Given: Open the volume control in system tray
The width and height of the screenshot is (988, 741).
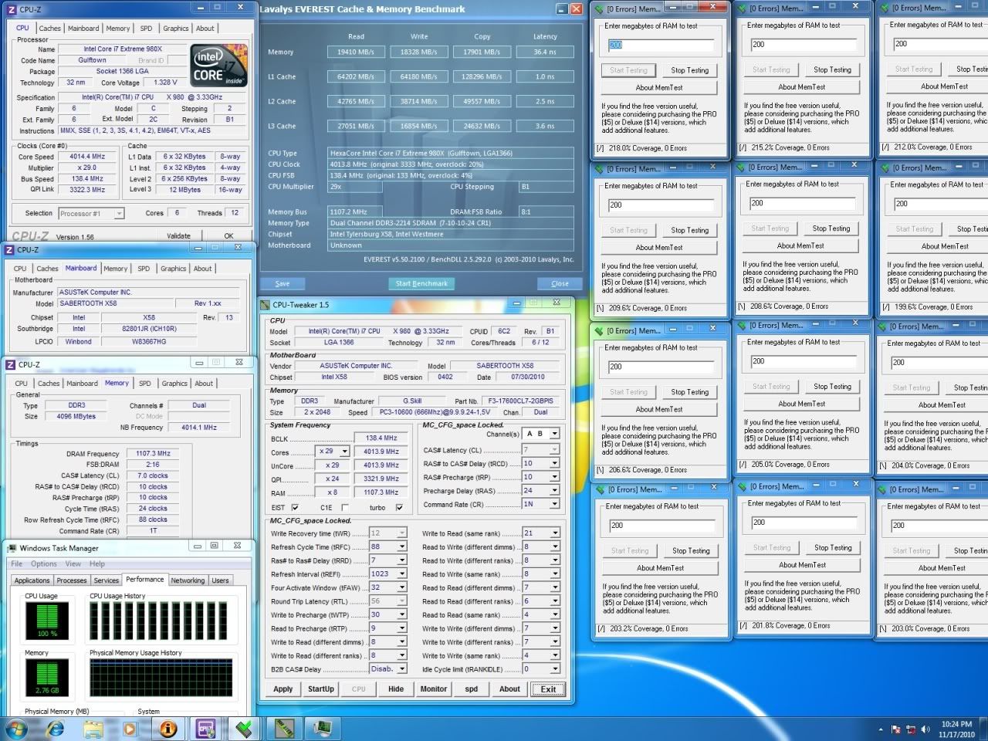Looking at the screenshot, I should coord(925,728).
